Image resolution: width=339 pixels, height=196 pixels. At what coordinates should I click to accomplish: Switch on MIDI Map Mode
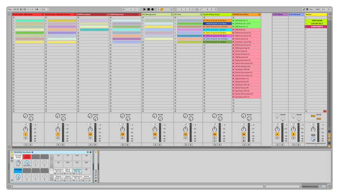[x=318, y=9]
